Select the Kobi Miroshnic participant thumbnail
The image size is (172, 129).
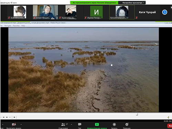pyautogui.click(x=20, y=12)
